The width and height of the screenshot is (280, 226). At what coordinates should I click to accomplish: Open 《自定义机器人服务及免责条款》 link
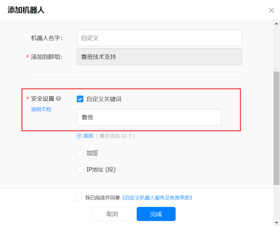point(157,198)
